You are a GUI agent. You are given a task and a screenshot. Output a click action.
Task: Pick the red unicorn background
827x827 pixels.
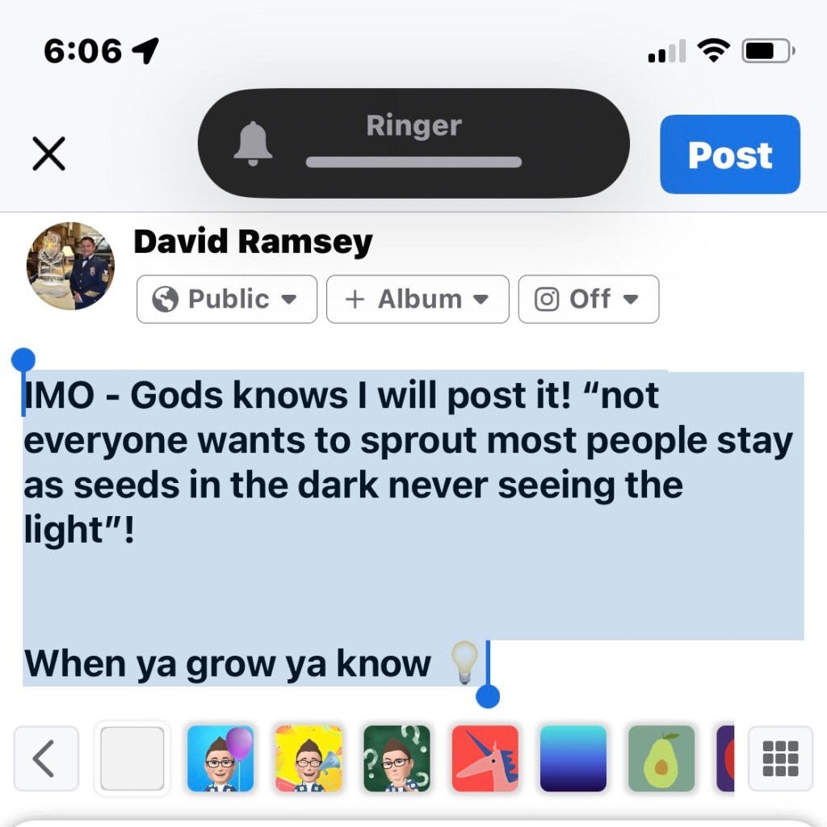pyautogui.click(x=485, y=758)
